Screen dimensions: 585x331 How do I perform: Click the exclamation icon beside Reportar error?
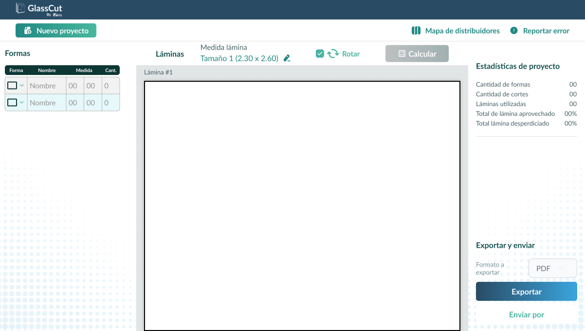click(514, 31)
